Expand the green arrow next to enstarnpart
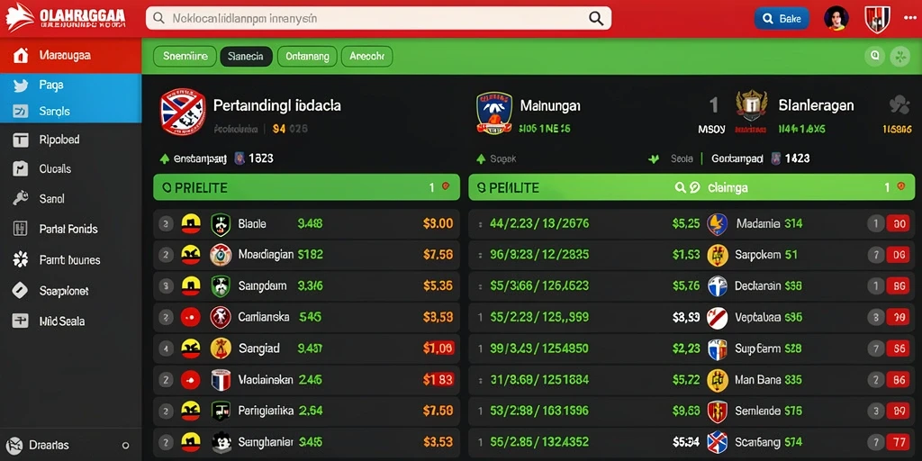Screen dimensions: 922x461 pyautogui.click(x=165, y=158)
